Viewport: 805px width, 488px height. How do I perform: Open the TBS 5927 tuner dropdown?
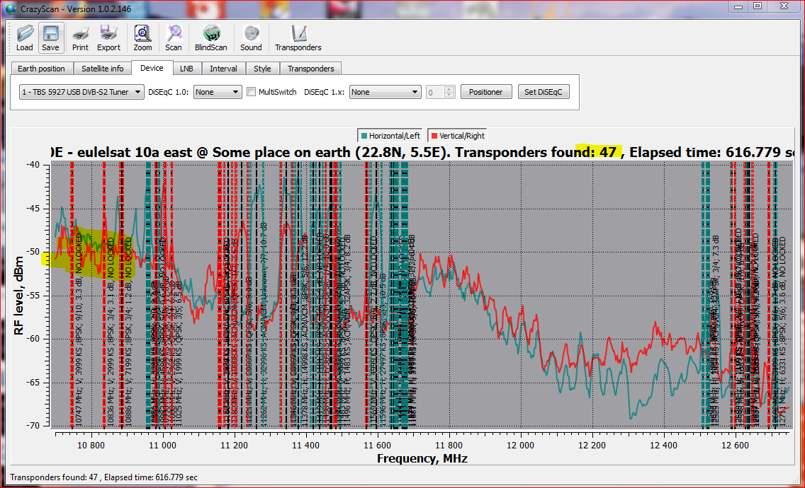81,92
